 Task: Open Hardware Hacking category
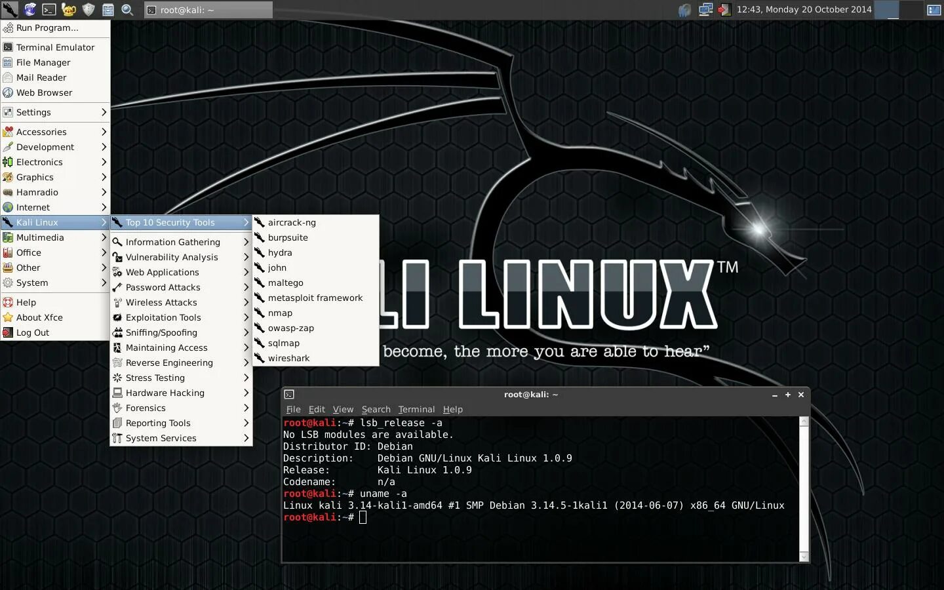point(181,393)
